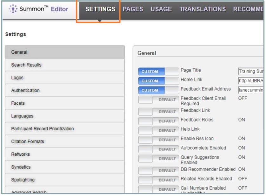Image resolution: width=266 pixels, height=196 pixels.
Task: Click the 'Home Link' label
Action: coord(191,80)
